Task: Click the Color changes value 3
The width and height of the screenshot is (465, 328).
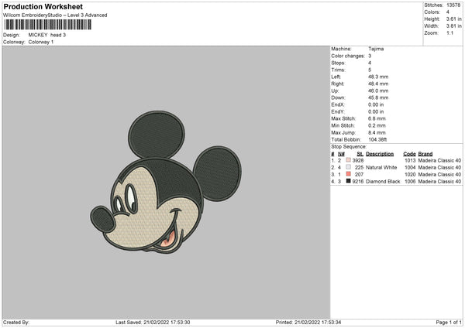Action: coord(370,56)
